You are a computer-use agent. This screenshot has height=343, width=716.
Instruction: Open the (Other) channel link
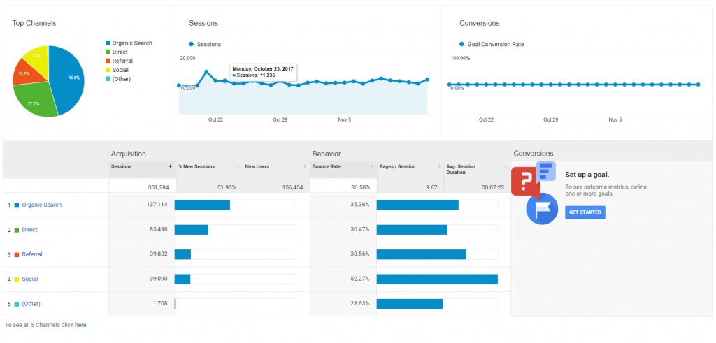click(31, 303)
